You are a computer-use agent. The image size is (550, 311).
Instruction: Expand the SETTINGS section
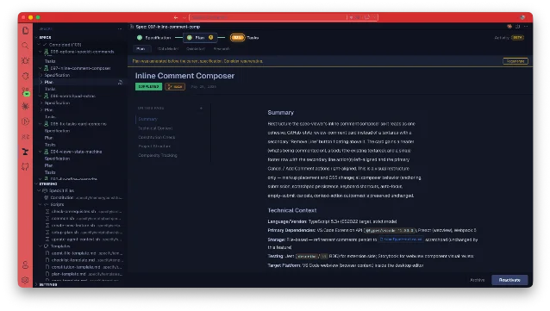click(x=36, y=284)
